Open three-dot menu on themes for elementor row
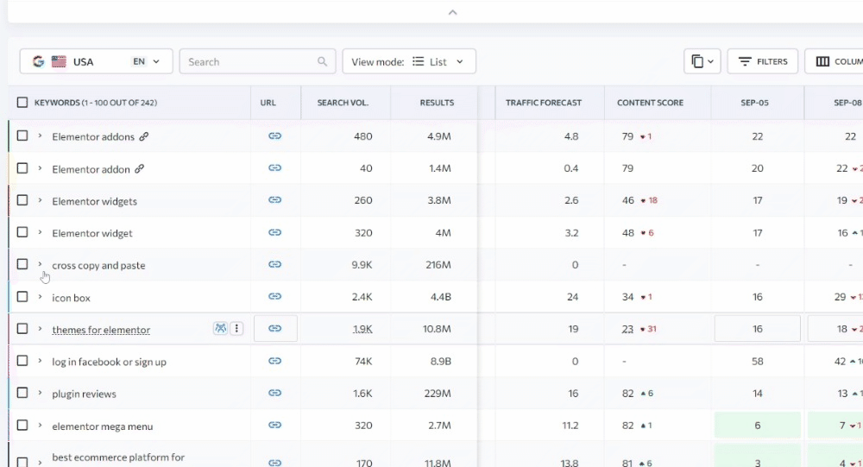 (x=236, y=329)
